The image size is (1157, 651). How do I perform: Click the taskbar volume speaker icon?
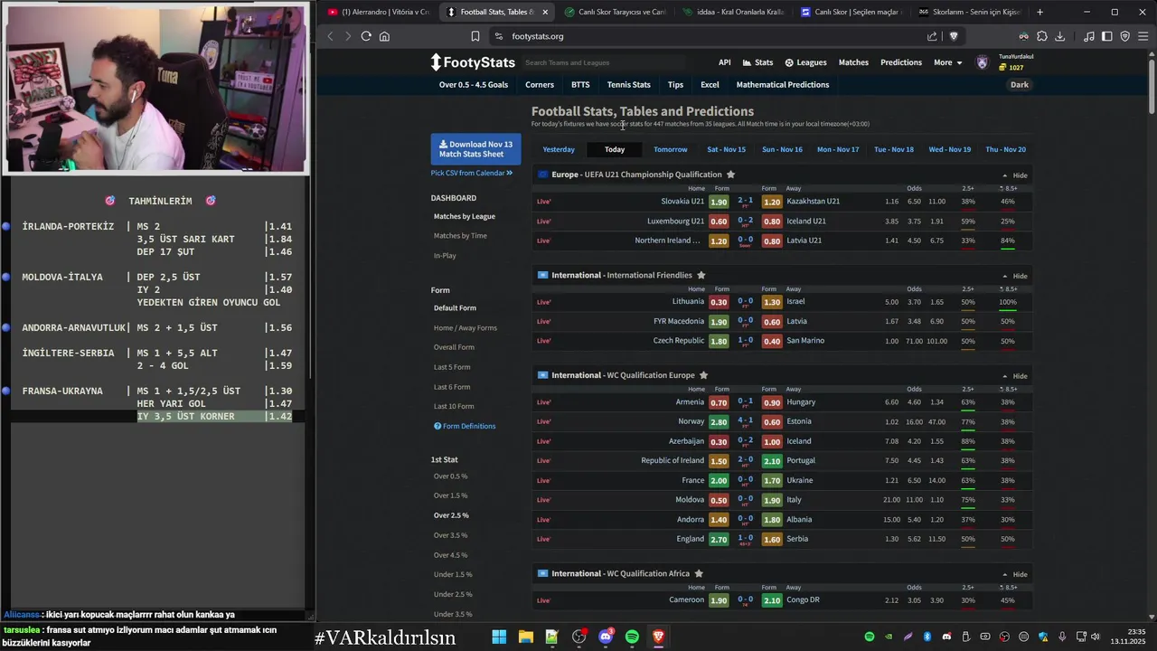point(1096,637)
